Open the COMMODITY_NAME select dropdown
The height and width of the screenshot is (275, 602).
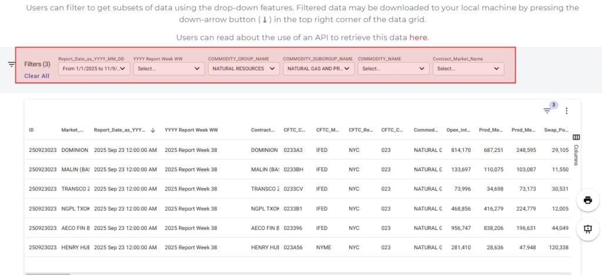(393, 69)
